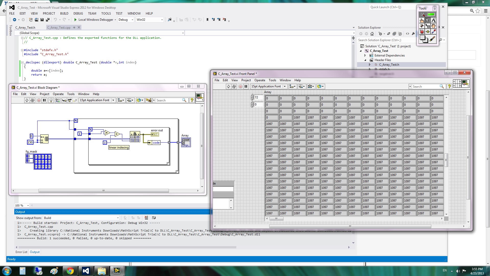Click Clean Up Diagram broom icon

[x=148, y=100]
